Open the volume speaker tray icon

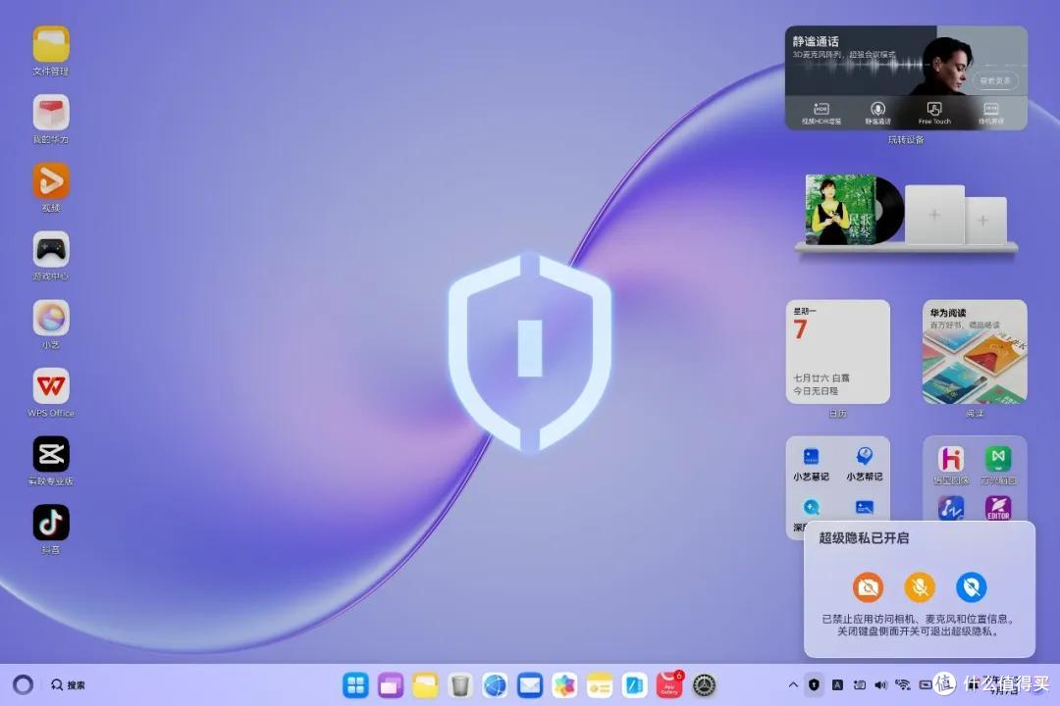[880, 685]
